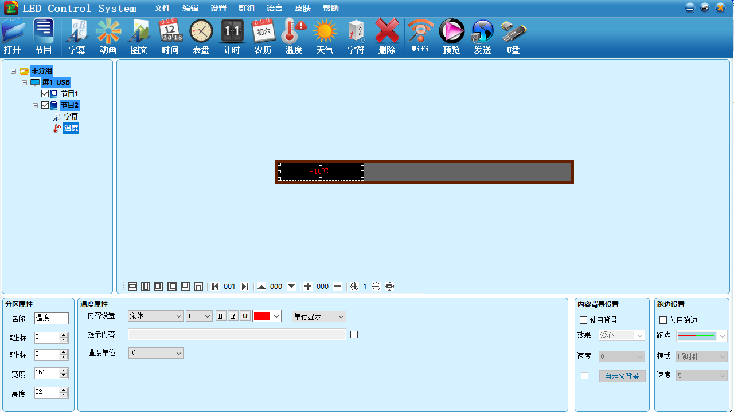Open the 单行显示 display mode dropdown

point(318,316)
